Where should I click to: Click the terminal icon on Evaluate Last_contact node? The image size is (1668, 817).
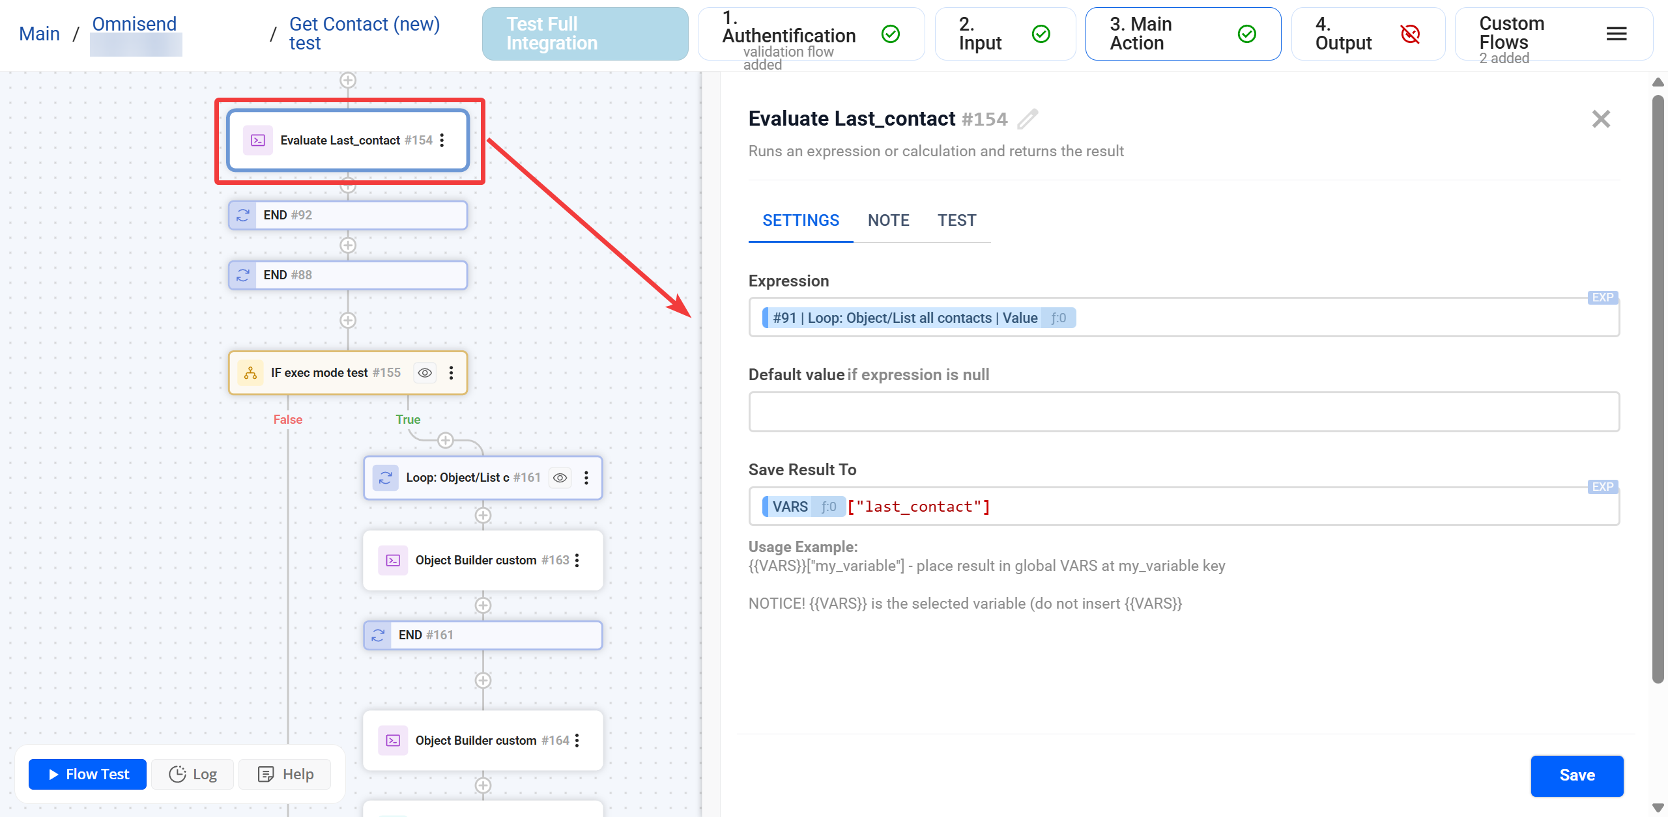pyautogui.click(x=258, y=140)
